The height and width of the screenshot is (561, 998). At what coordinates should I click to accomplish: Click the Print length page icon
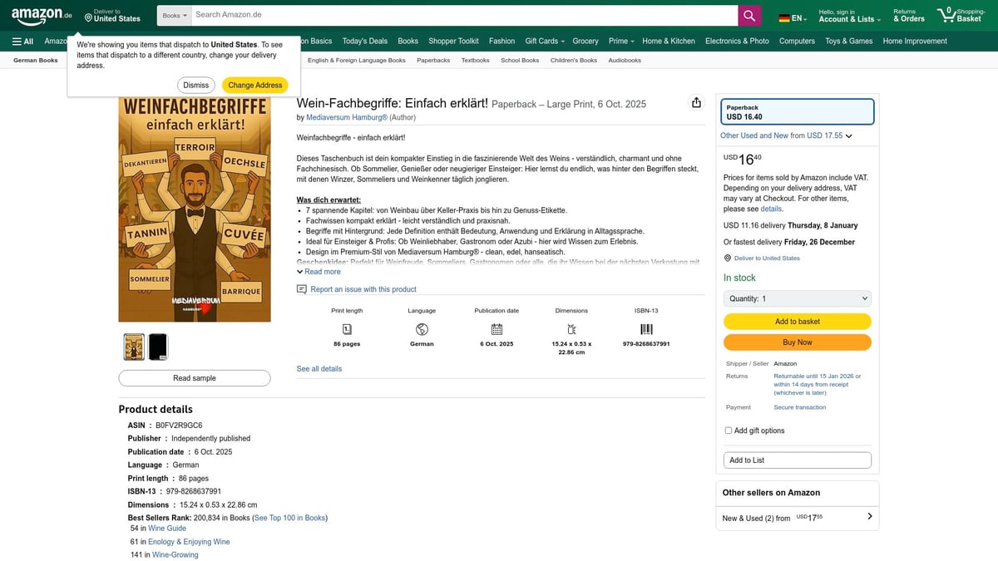[x=346, y=329]
